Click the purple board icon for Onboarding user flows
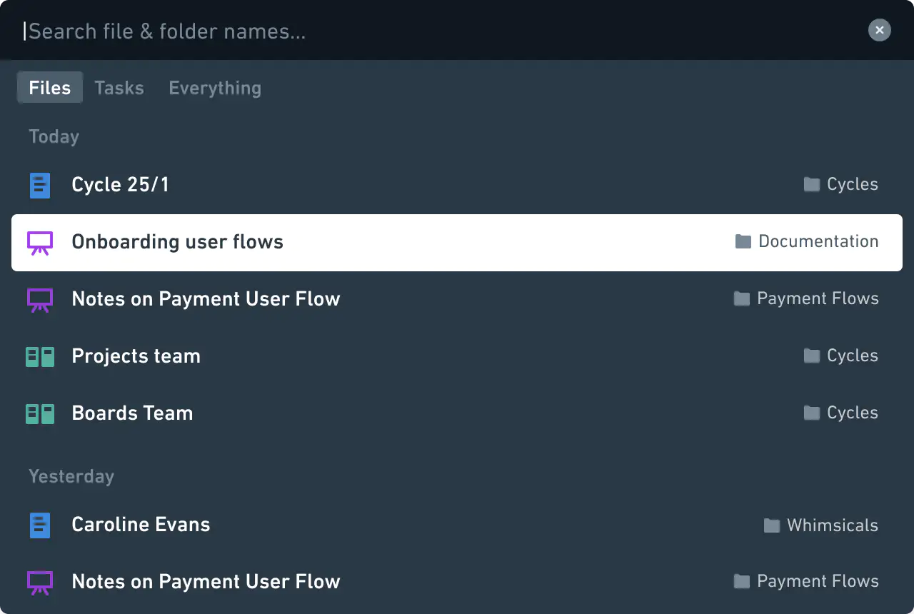 pos(40,243)
